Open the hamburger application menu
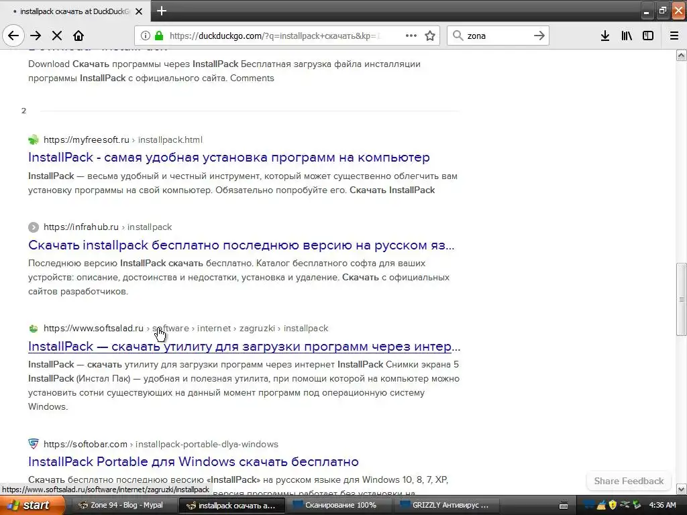687x515 pixels. (x=674, y=36)
